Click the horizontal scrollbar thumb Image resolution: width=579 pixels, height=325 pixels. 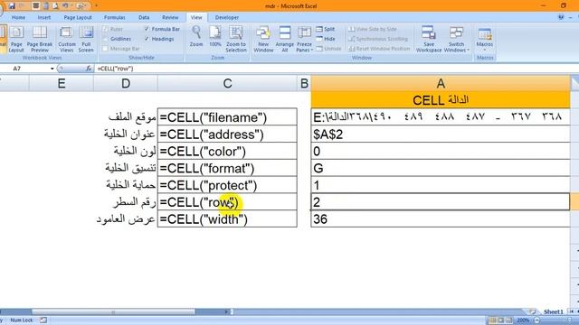coord(113,311)
